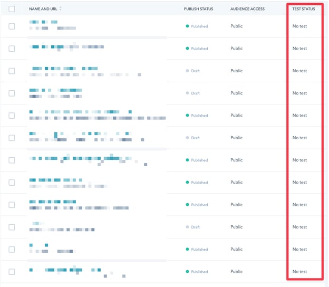Select the checkbox for the third row
329x287 pixels.
tap(12, 71)
